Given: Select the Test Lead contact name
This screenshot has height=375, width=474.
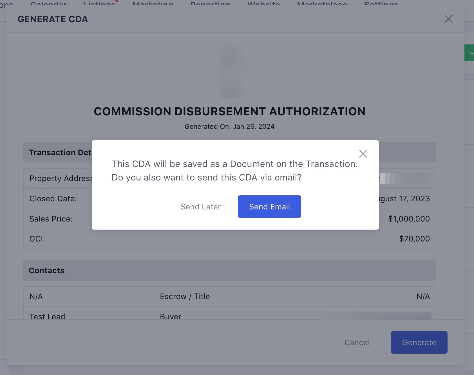Looking at the screenshot, I should 47,317.
